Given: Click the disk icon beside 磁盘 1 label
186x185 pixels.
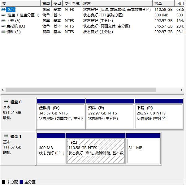Looking at the screenshot, I should click(6, 136).
